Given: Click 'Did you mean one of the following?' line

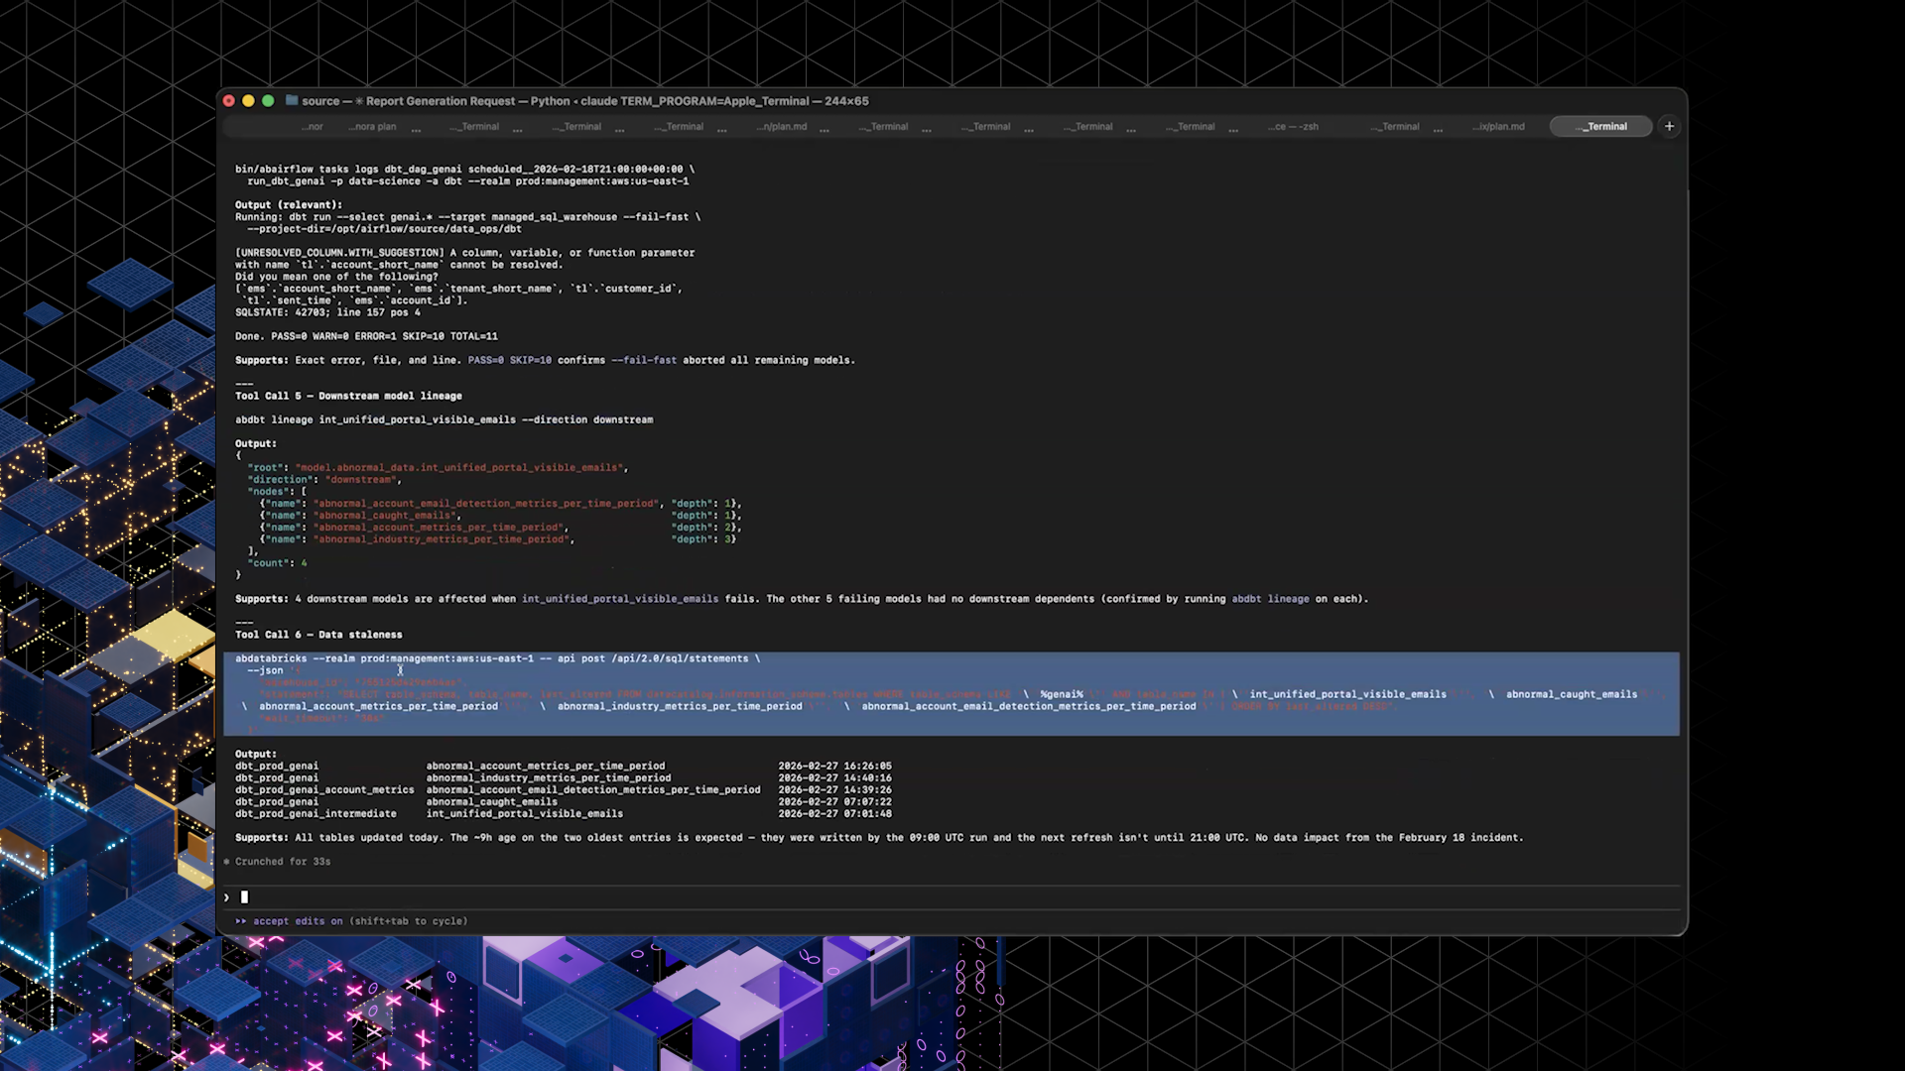Looking at the screenshot, I should click(336, 277).
